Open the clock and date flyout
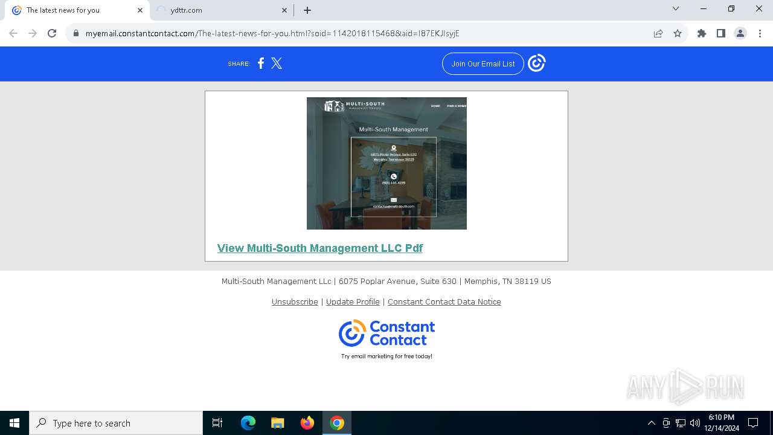Screen dimensions: 773x435 pyautogui.click(x=722, y=423)
